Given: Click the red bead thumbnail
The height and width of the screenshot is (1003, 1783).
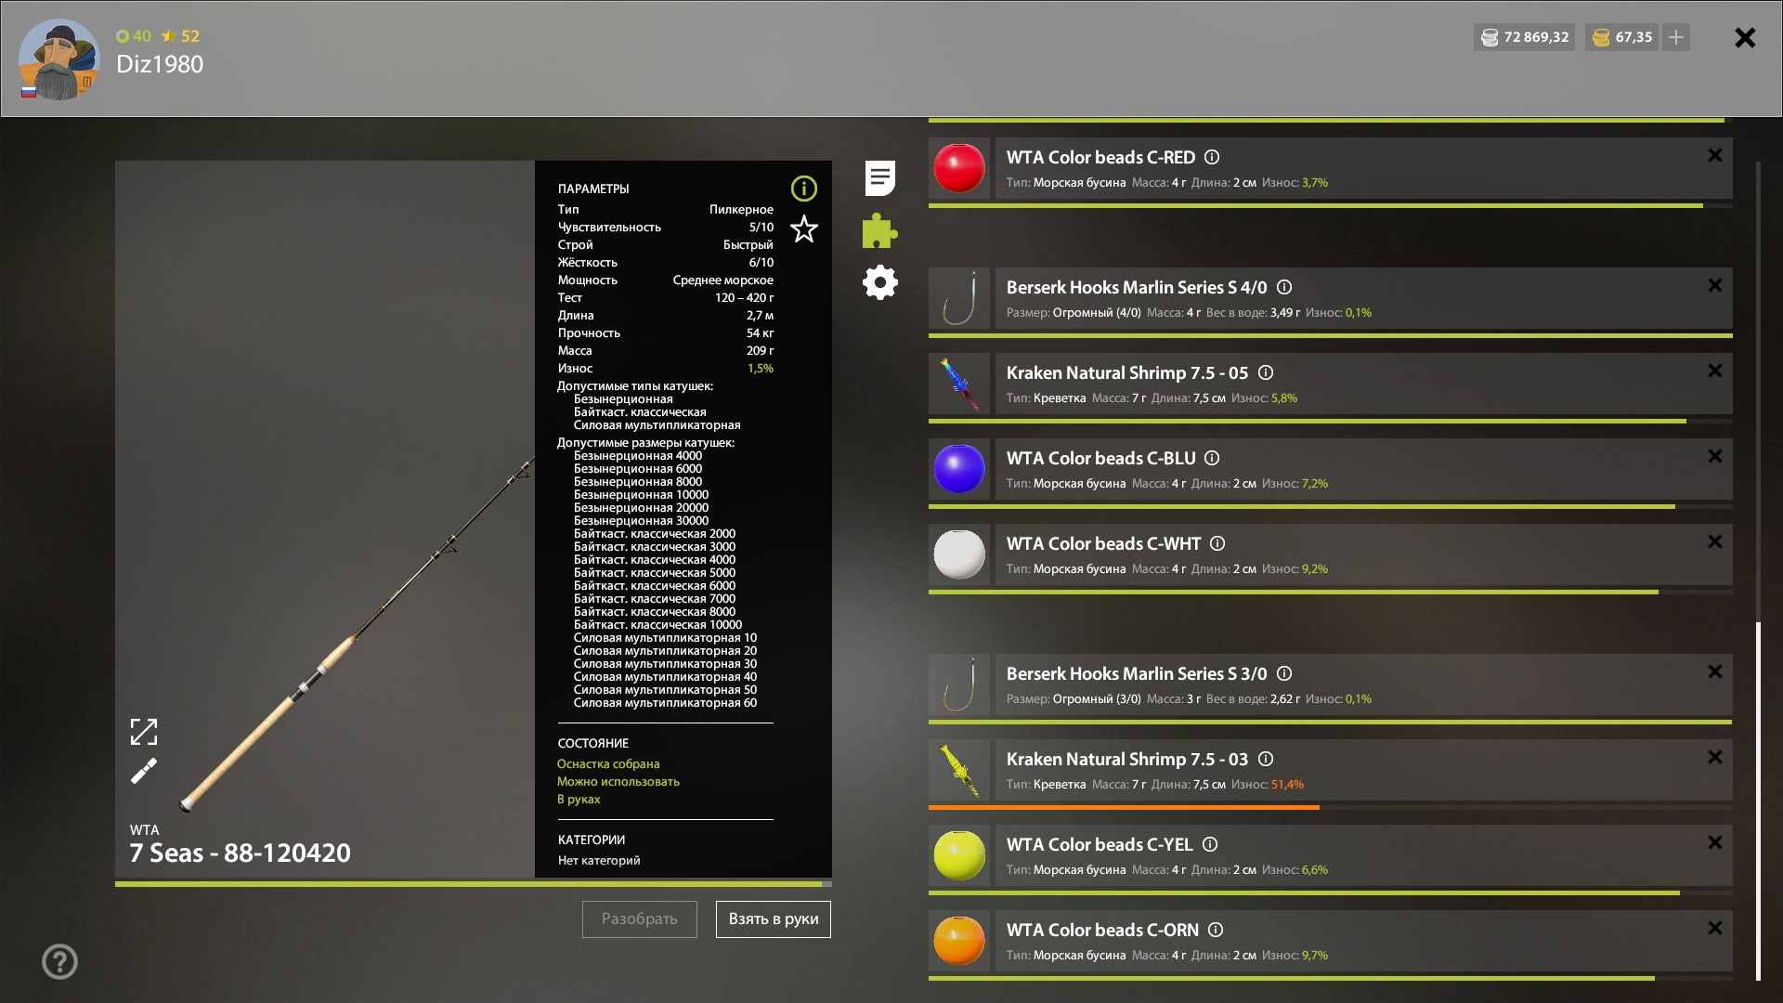Looking at the screenshot, I should (x=959, y=168).
